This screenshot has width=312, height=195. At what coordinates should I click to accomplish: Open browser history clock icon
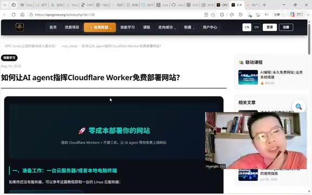pos(240,15)
